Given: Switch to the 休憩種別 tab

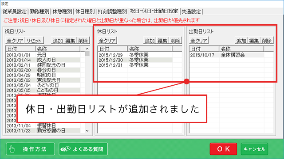Looking at the screenshot, I should point(62,11).
